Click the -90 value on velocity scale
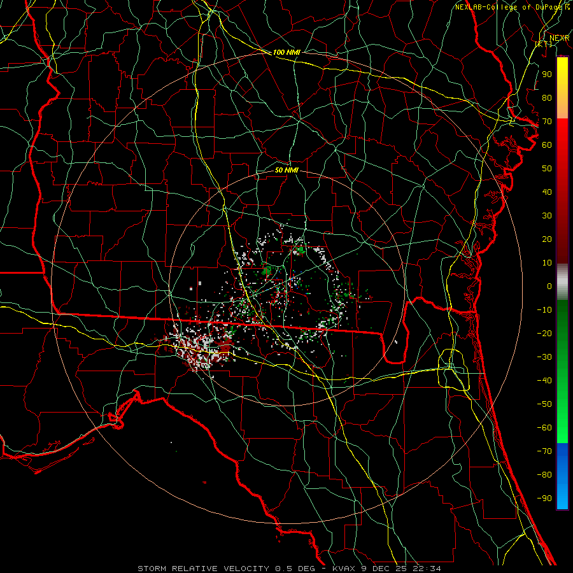The height and width of the screenshot is (573, 573). 544,499
